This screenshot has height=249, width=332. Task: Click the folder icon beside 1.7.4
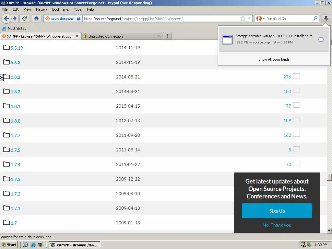pyautogui.click(x=6, y=164)
